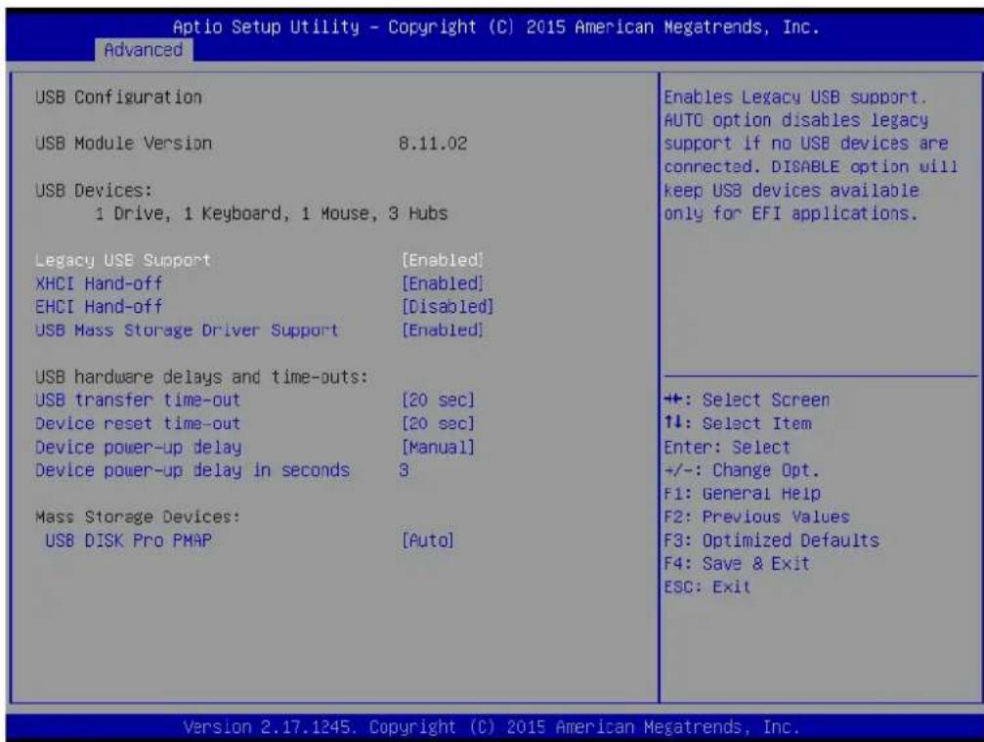Open the USB DISK Pro PMAP [Auto] value

click(x=427, y=541)
